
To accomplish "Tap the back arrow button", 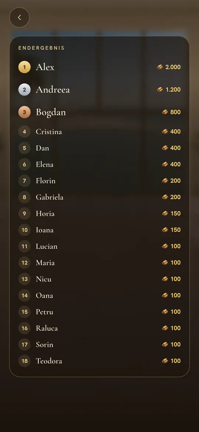I will 19,17.
